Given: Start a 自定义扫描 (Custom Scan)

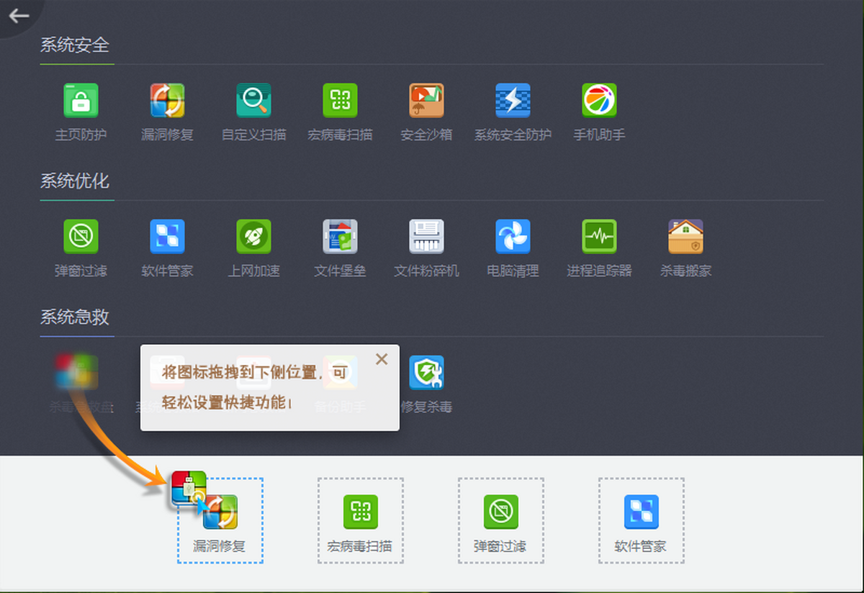Looking at the screenshot, I should click(x=253, y=100).
